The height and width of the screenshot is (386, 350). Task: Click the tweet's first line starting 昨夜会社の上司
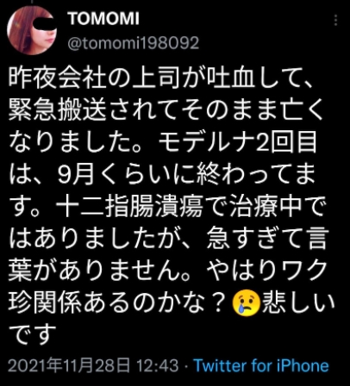coord(160,78)
